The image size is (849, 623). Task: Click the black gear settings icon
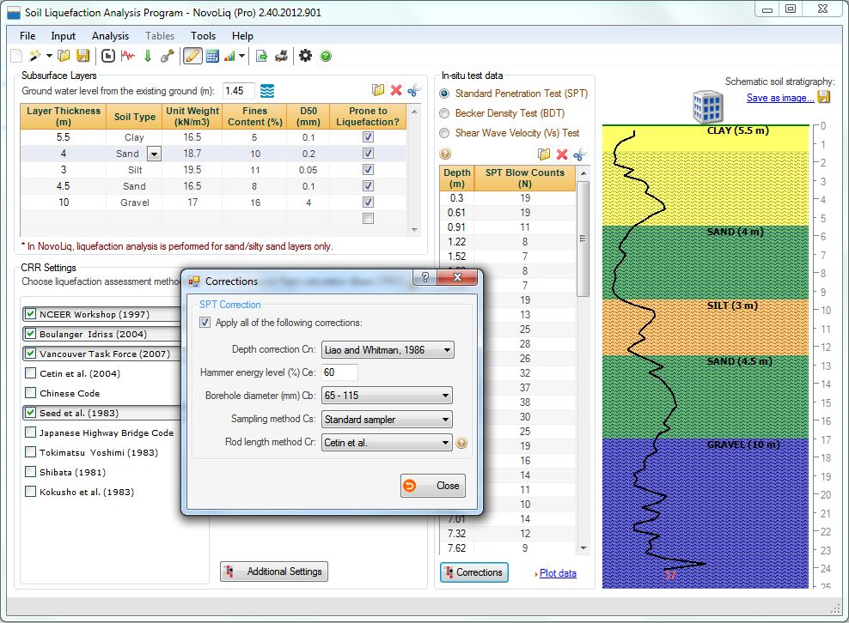click(x=305, y=56)
